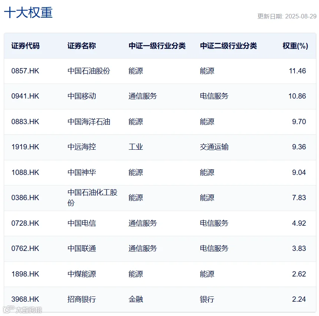The height and width of the screenshot is (316, 319).
Task: Select security code 0883.HK
Action: pos(25,122)
